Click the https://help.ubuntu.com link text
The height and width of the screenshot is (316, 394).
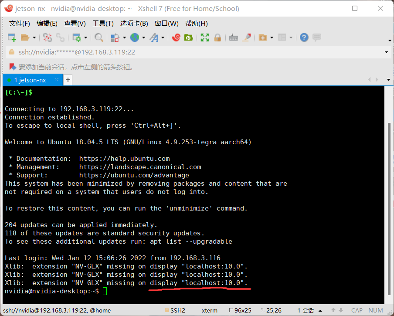pyautogui.click(x=124, y=159)
